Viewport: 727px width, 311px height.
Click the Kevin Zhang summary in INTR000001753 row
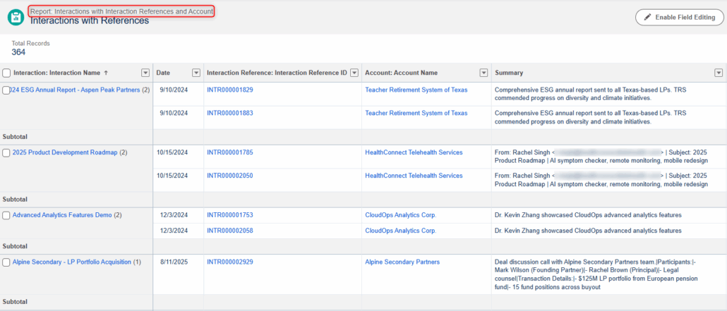point(589,215)
